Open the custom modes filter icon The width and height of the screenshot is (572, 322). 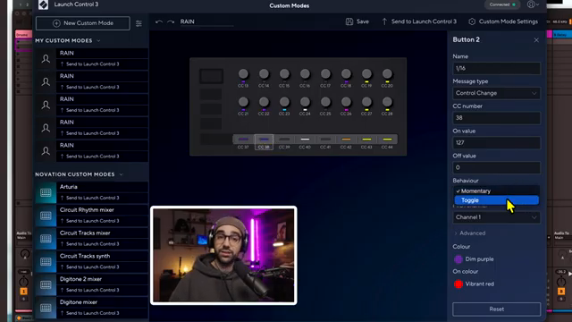click(139, 23)
